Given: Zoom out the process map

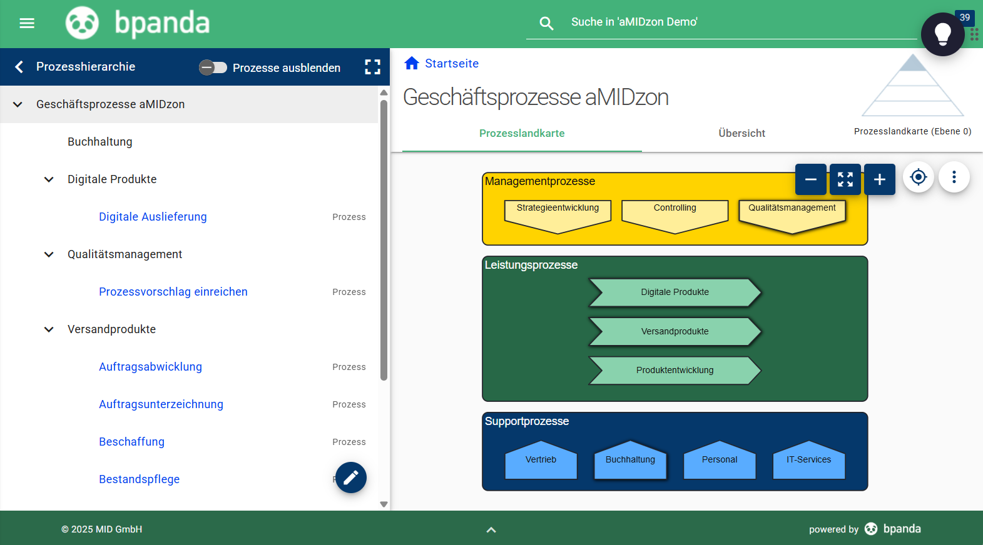Looking at the screenshot, I should coord(811,179).
